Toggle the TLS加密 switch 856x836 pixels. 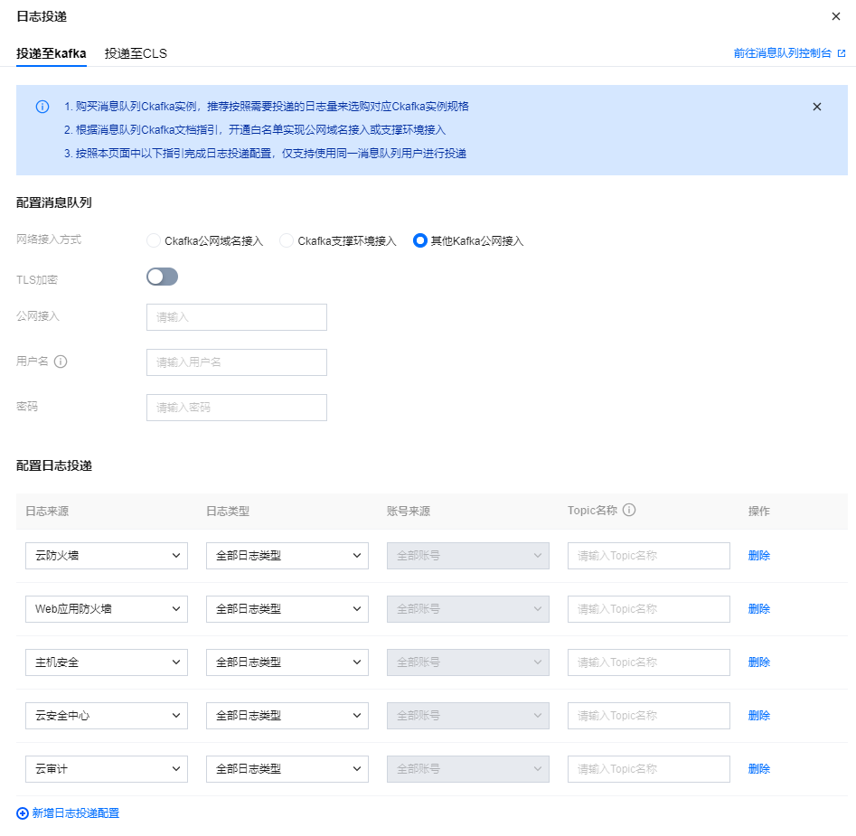click(162, 277)
